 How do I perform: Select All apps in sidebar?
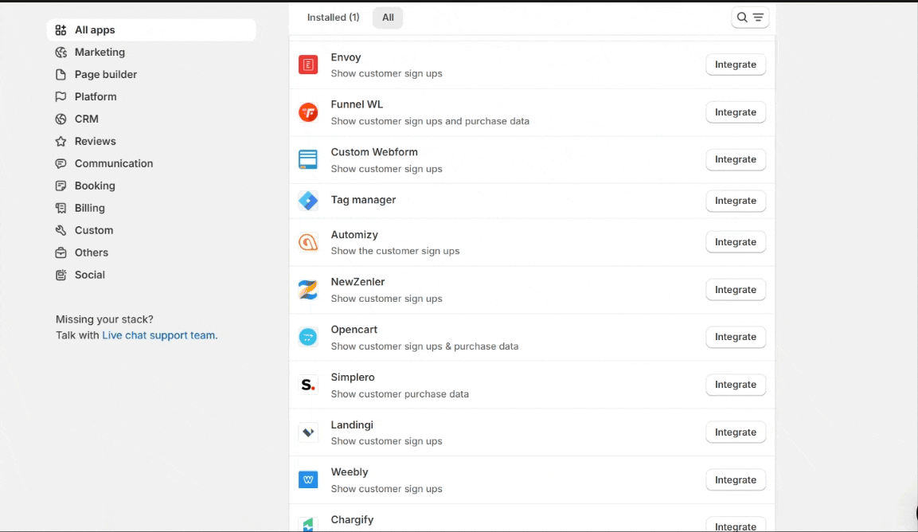point(151,30)
